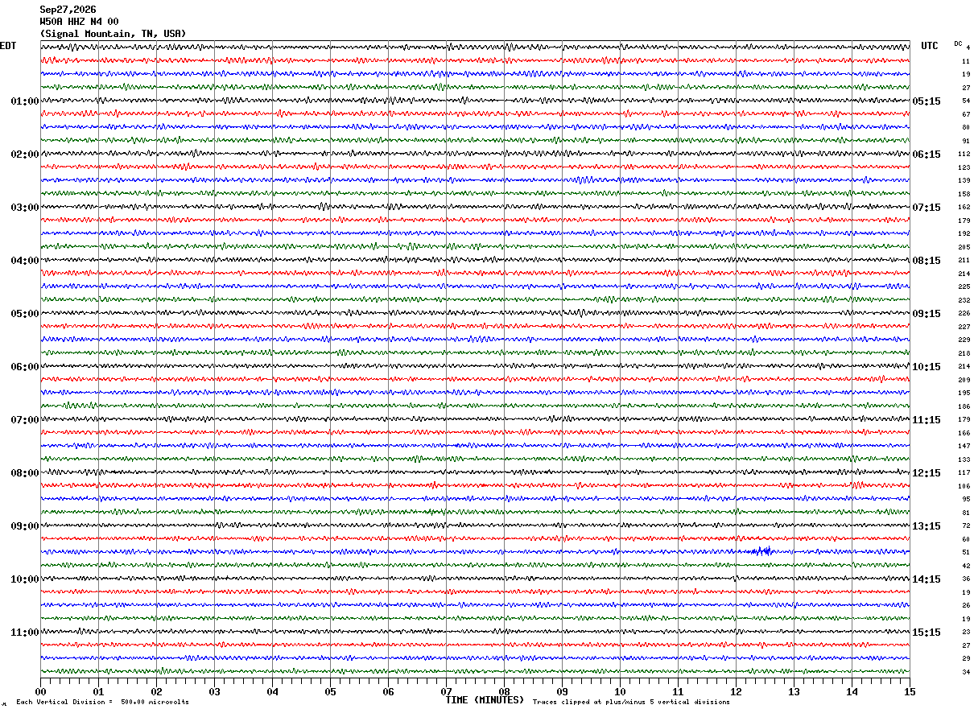Image resolution: width=974 pixels, height=713 pixels.
Task: Select the 09:00 EDT time label
Action: pos(24,526)
